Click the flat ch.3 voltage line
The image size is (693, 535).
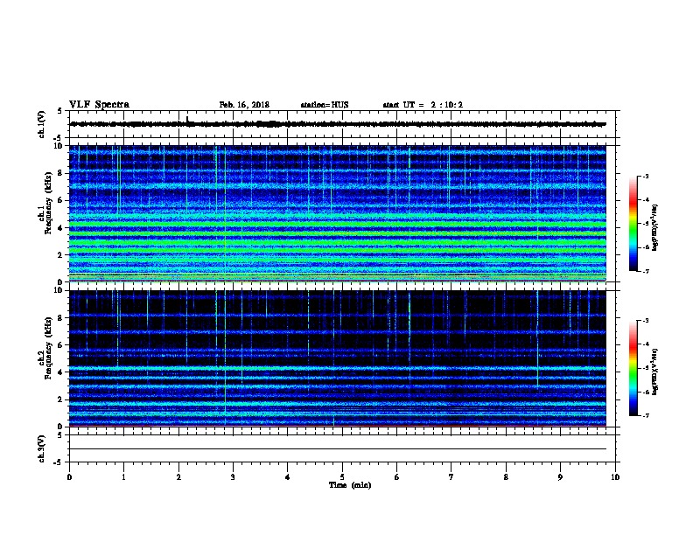338,449
